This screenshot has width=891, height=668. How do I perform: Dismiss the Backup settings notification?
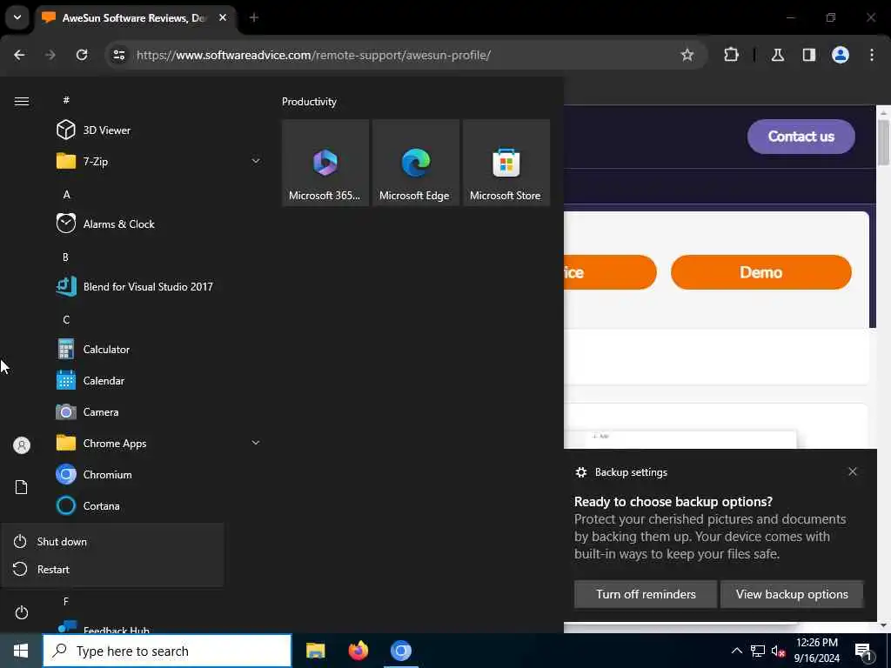(853, 471)
